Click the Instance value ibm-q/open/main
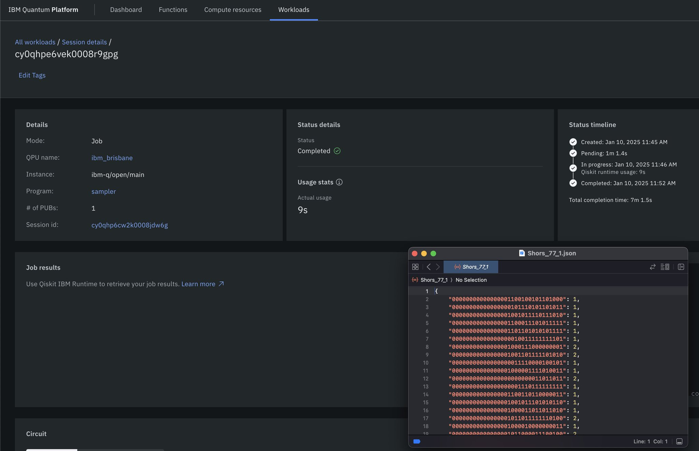Viewport: 699px width, 451px height. coord(118,175)
